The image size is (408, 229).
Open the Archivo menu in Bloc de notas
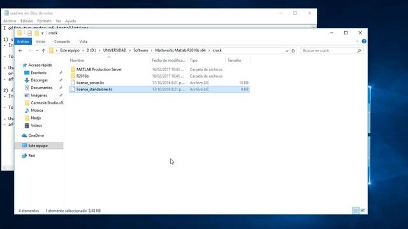pyautogui.click(x=10, y=21)
